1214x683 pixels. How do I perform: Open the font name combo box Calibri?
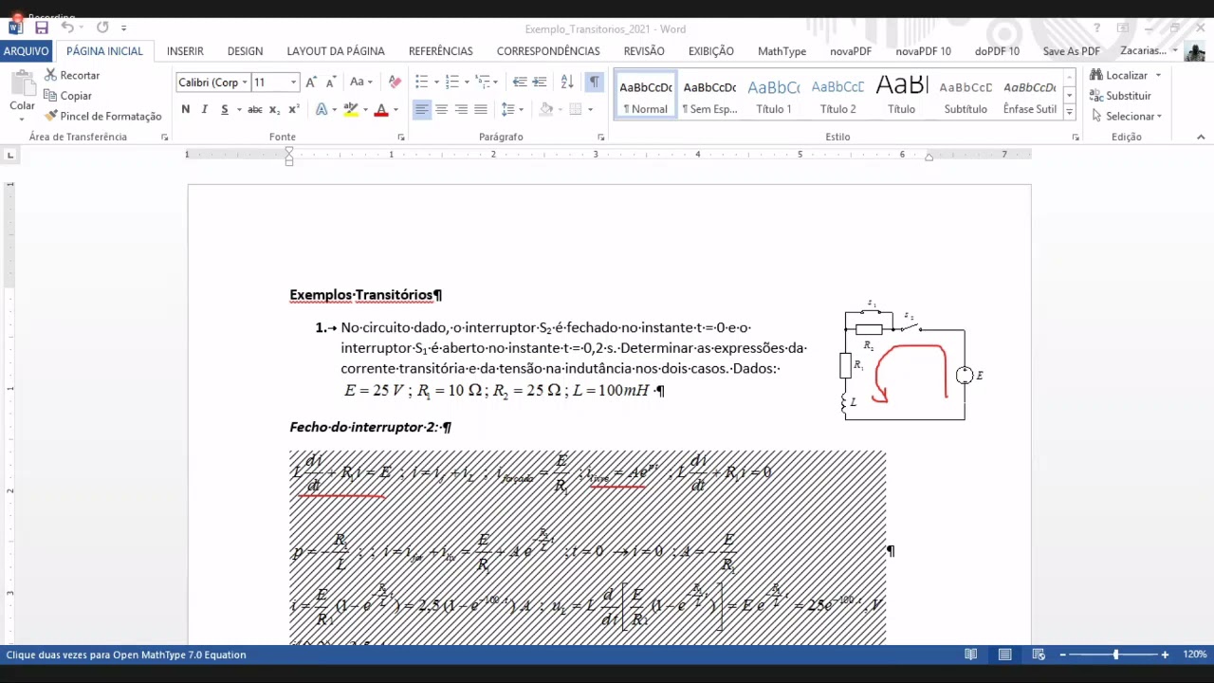point(212,83)
